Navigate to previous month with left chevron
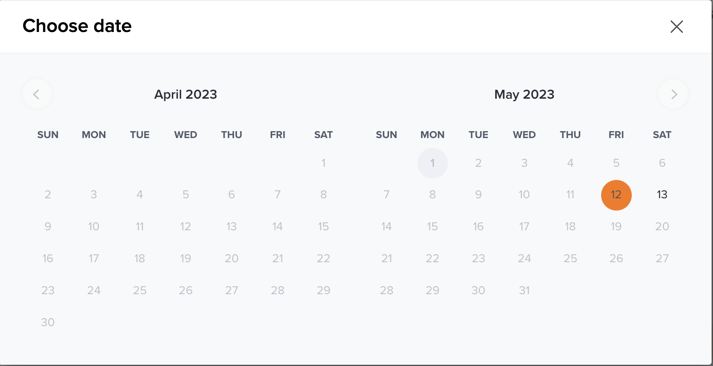Screen dimensions: 713x366 coord(37,94)
